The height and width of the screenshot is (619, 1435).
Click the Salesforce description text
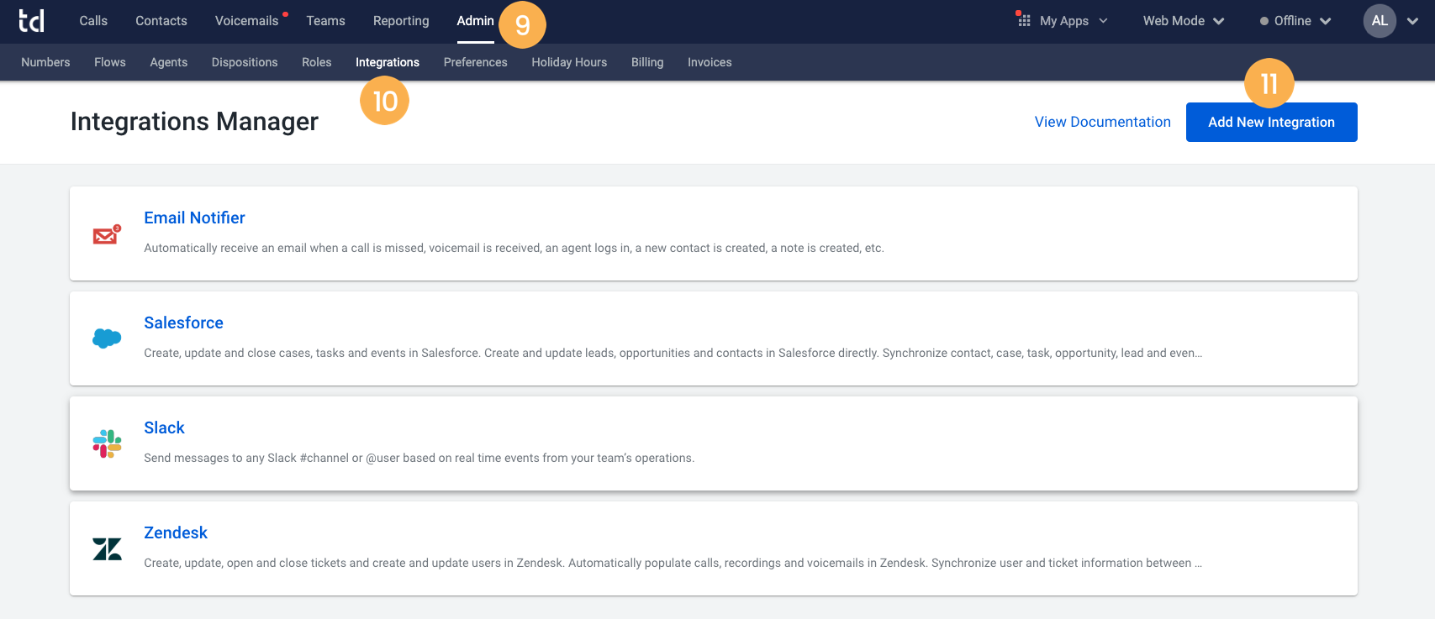coord(673,353)
